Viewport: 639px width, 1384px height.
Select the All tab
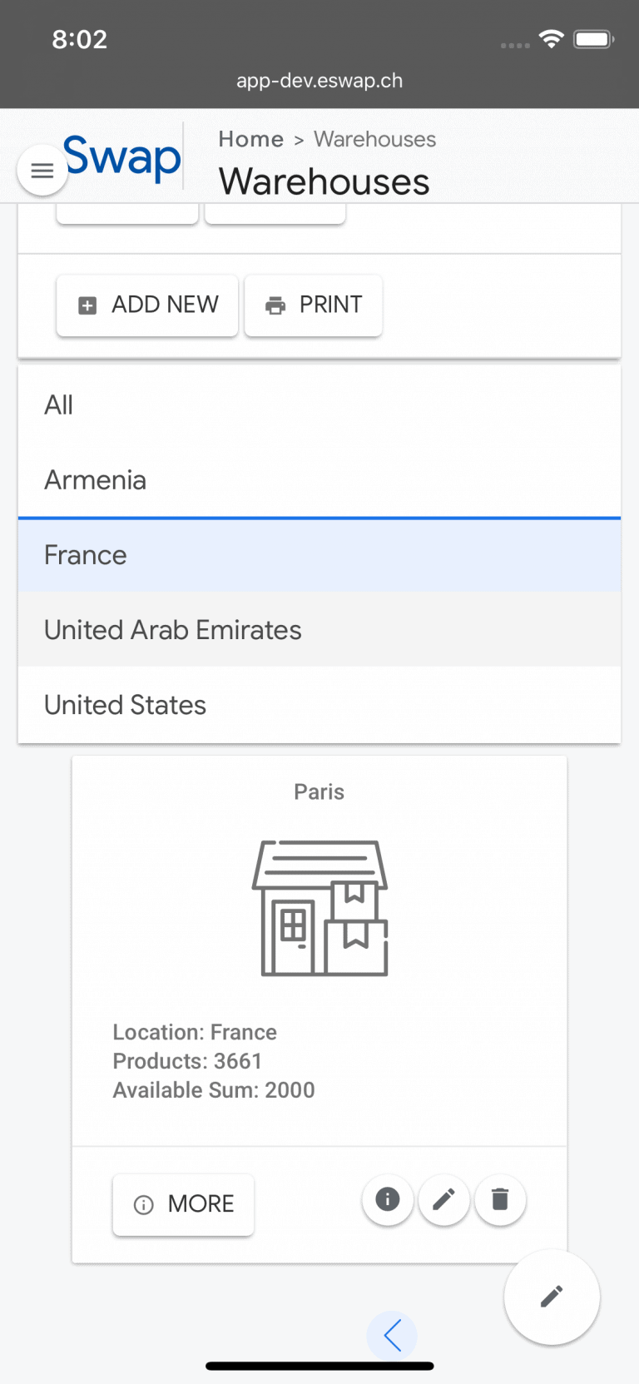coord(59,405)
